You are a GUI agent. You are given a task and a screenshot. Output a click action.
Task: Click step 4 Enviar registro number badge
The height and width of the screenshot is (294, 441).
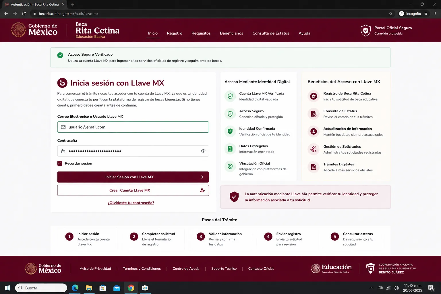[x=268, y=237]
